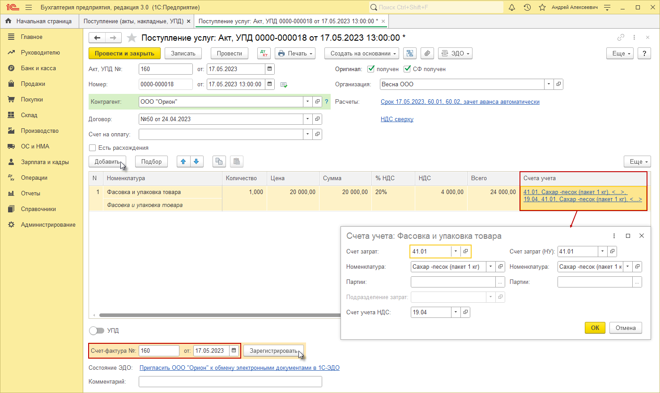Expand Договор dropdown list

308,119
